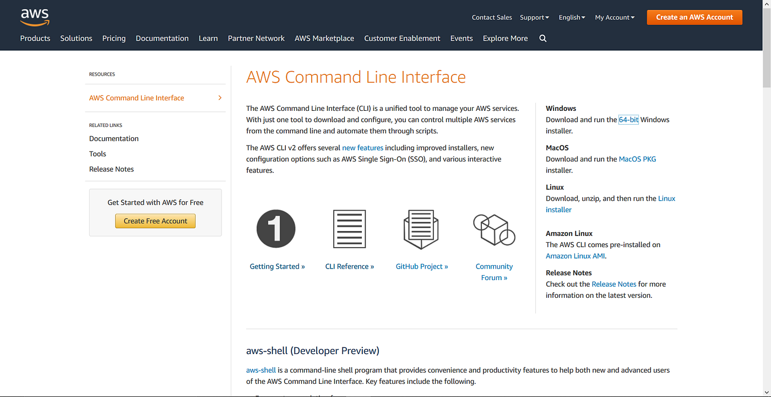The height and width of the screenshot is (397, 771).
Task: Open Getting Started » link
Action: 277,266
